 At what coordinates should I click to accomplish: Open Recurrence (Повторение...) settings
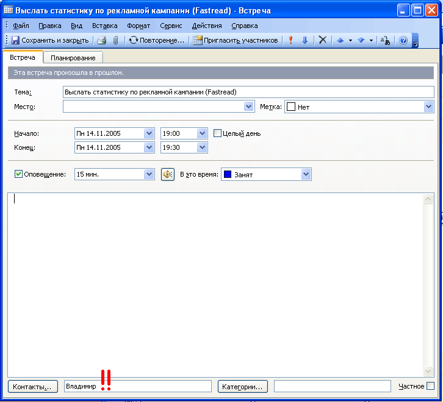pos(156,40)
